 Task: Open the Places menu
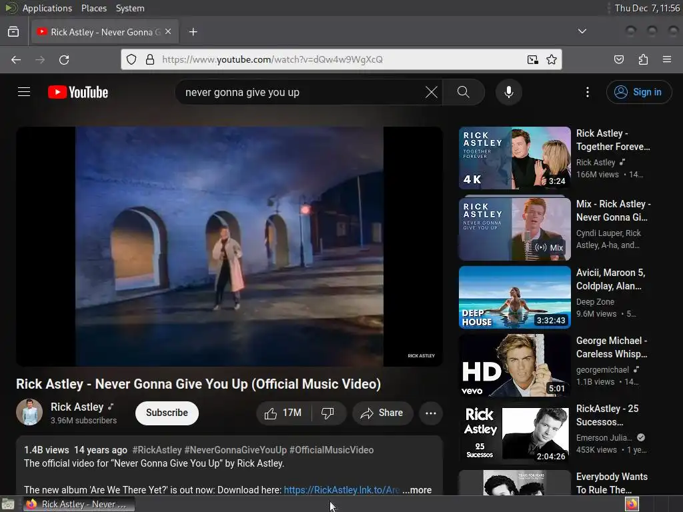(x=93, y=8)
